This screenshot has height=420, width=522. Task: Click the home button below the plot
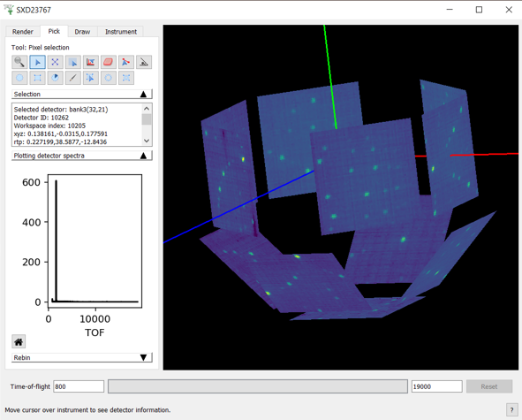pyautogui.click(x=19, y=341)
